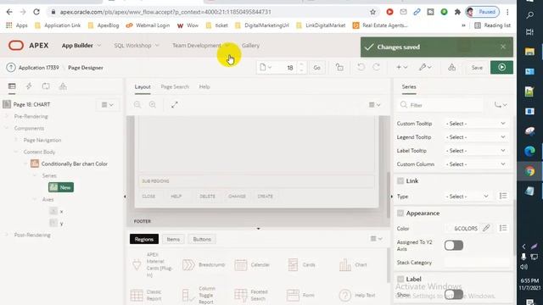Viewport: 543px width, 305px height.
Task: Open Color list of values icon
Action: click(x=503, y=228)
